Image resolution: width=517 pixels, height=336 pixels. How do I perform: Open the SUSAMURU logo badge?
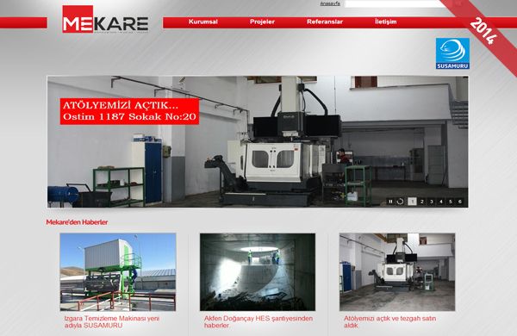452,53
